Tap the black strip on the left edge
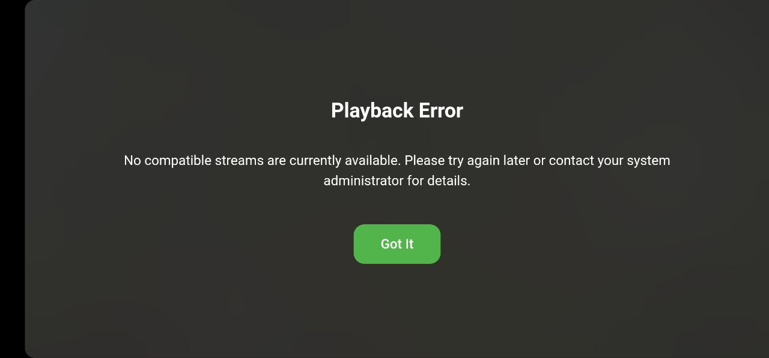 12,179
